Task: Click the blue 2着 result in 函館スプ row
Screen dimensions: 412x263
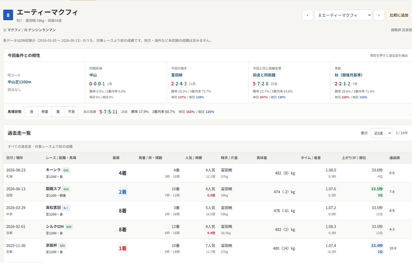Action: point(123,192)
